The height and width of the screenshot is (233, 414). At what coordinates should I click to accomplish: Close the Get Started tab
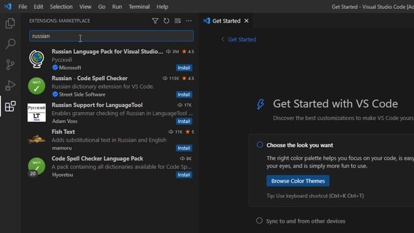point(246,21)
